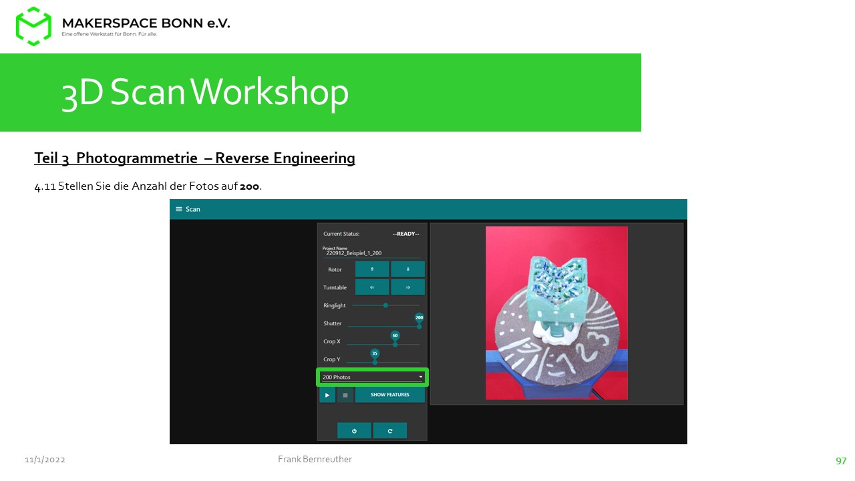855x481 pixels.
Task: Click the instruction '4.11 Stellen Sie die Anzahl der Fotos auf 200.'
Action: click(148, 186)
